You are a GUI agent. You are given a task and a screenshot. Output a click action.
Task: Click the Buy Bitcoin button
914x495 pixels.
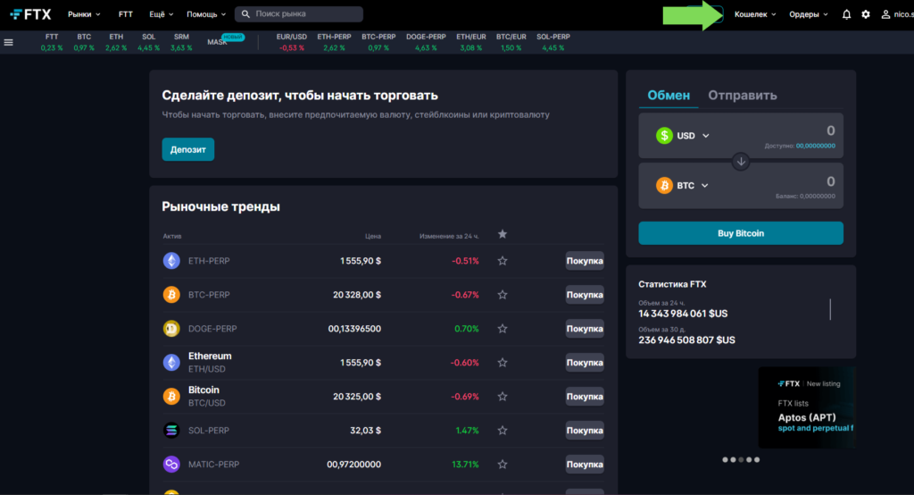741,233
